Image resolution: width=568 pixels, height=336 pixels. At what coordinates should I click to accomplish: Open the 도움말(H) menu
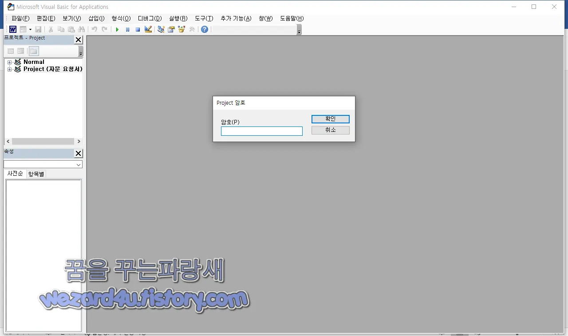point(292,18)
